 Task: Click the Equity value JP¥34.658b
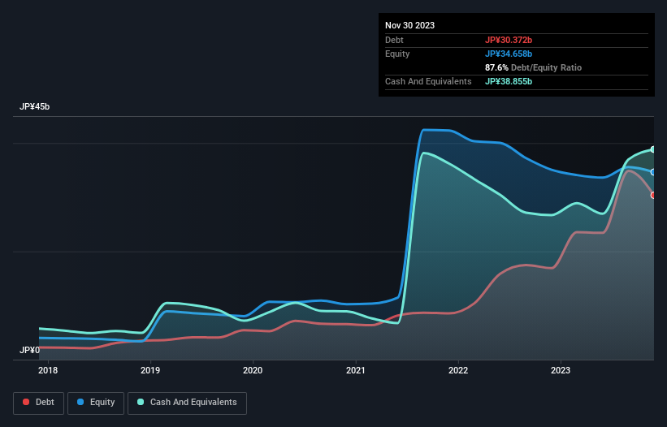pos(509,54)
